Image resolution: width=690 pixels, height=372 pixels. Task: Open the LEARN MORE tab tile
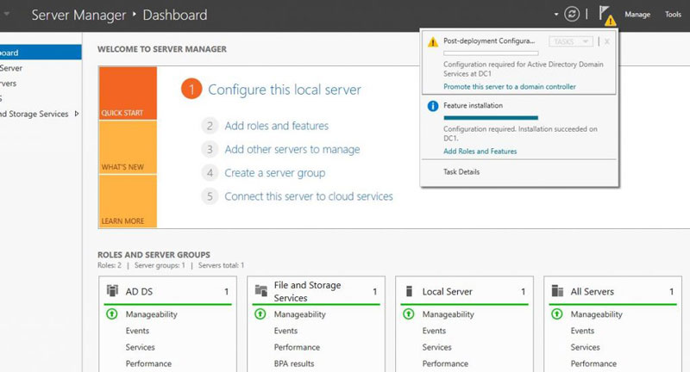point(128,201)
